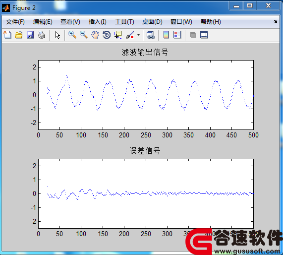The width and height of the screenshot is (283, 255).
Task: Click x-axis label 250 of top plot
Action: 146,135
